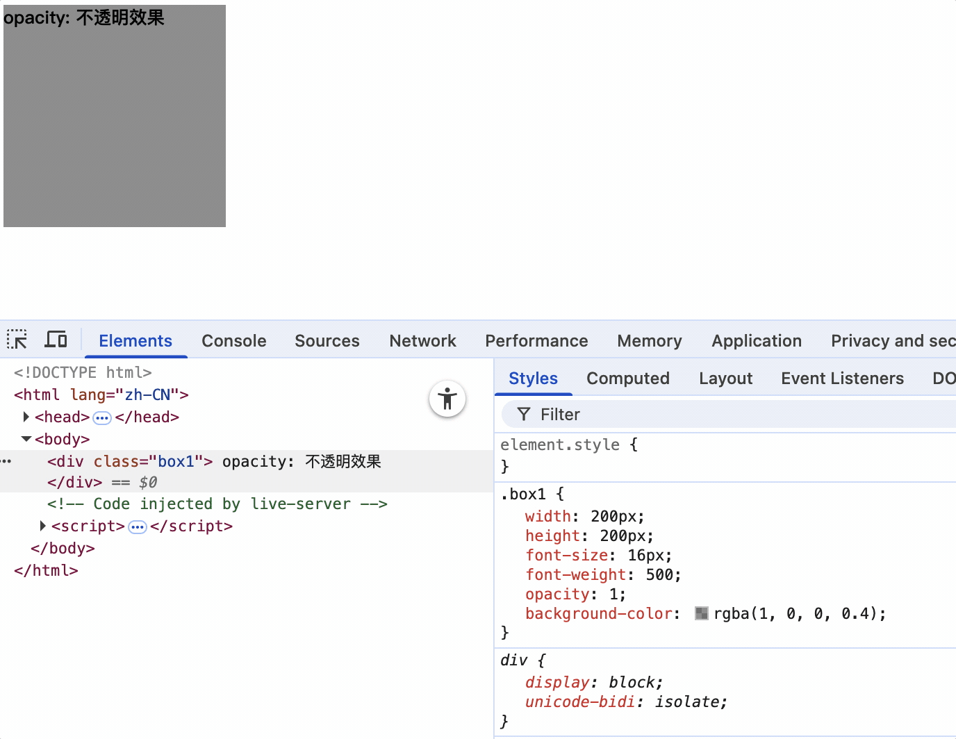
Task: Click the filter funnel icon
Action: (524, 415)
